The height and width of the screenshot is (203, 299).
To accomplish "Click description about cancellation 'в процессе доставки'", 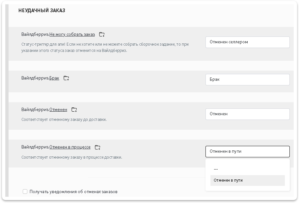I will (x=72, y=157).
